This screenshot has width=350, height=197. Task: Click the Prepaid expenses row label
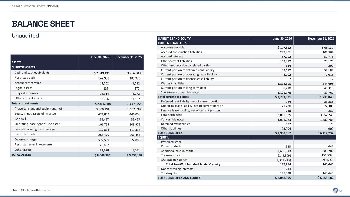(x=26, y=93)
